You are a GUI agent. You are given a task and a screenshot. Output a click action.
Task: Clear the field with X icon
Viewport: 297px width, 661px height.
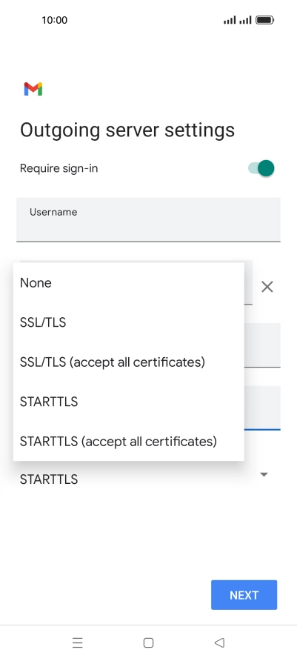coord(267,287)
